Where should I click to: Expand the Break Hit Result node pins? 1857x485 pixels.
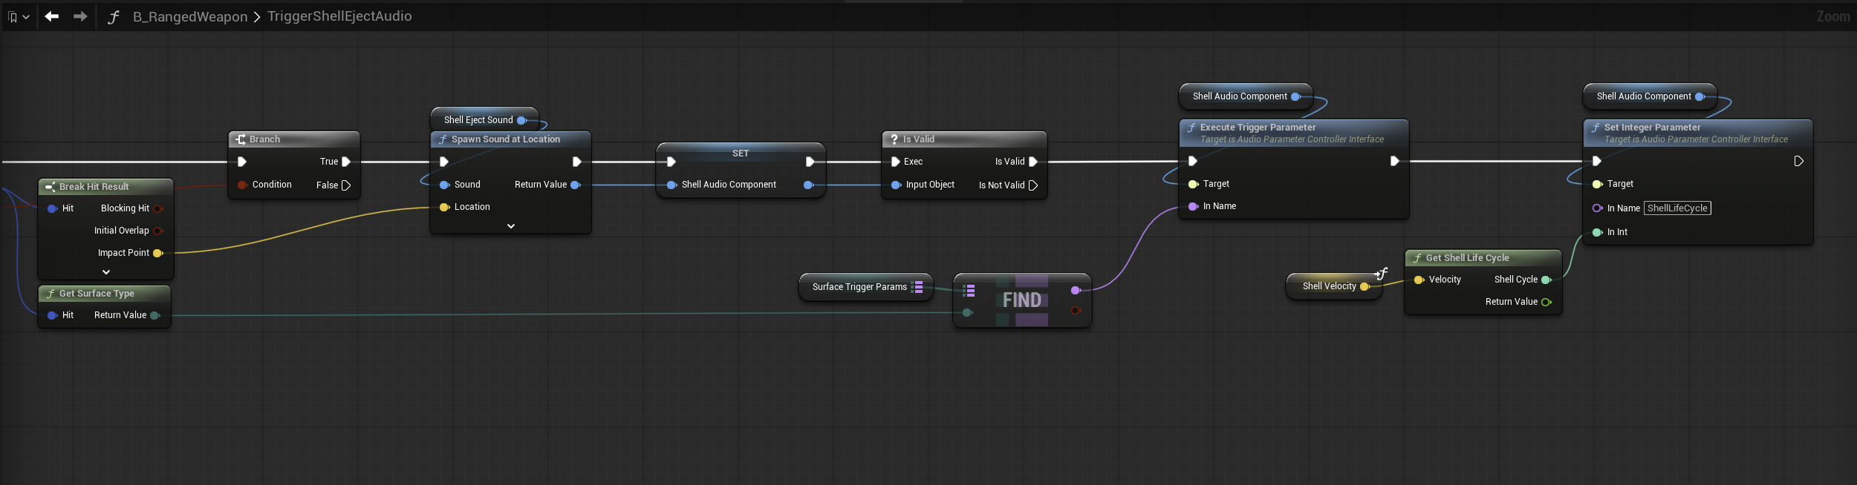coord(106,272)
